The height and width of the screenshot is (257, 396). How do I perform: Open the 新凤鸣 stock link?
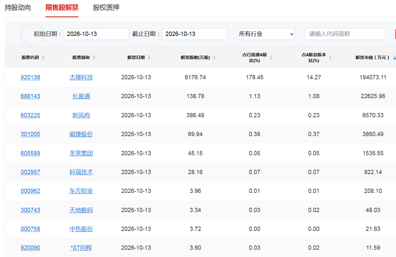point(81,115)
